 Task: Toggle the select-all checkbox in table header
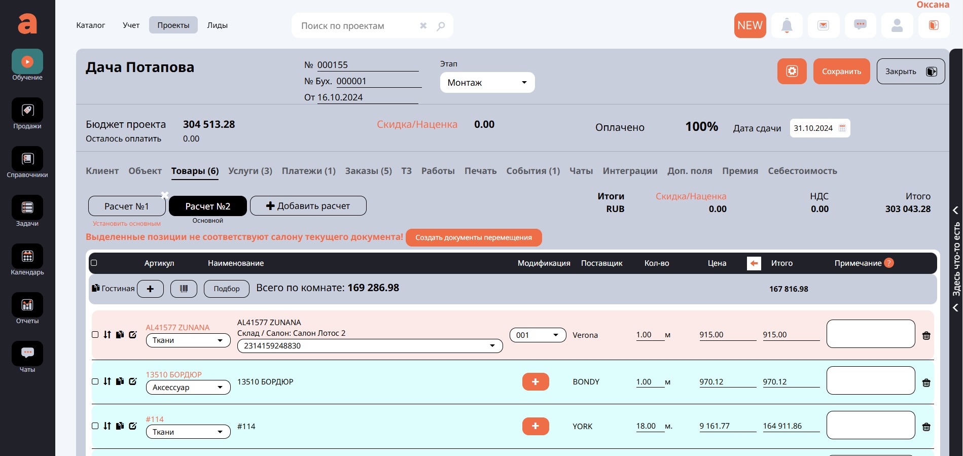pos(94,263)
